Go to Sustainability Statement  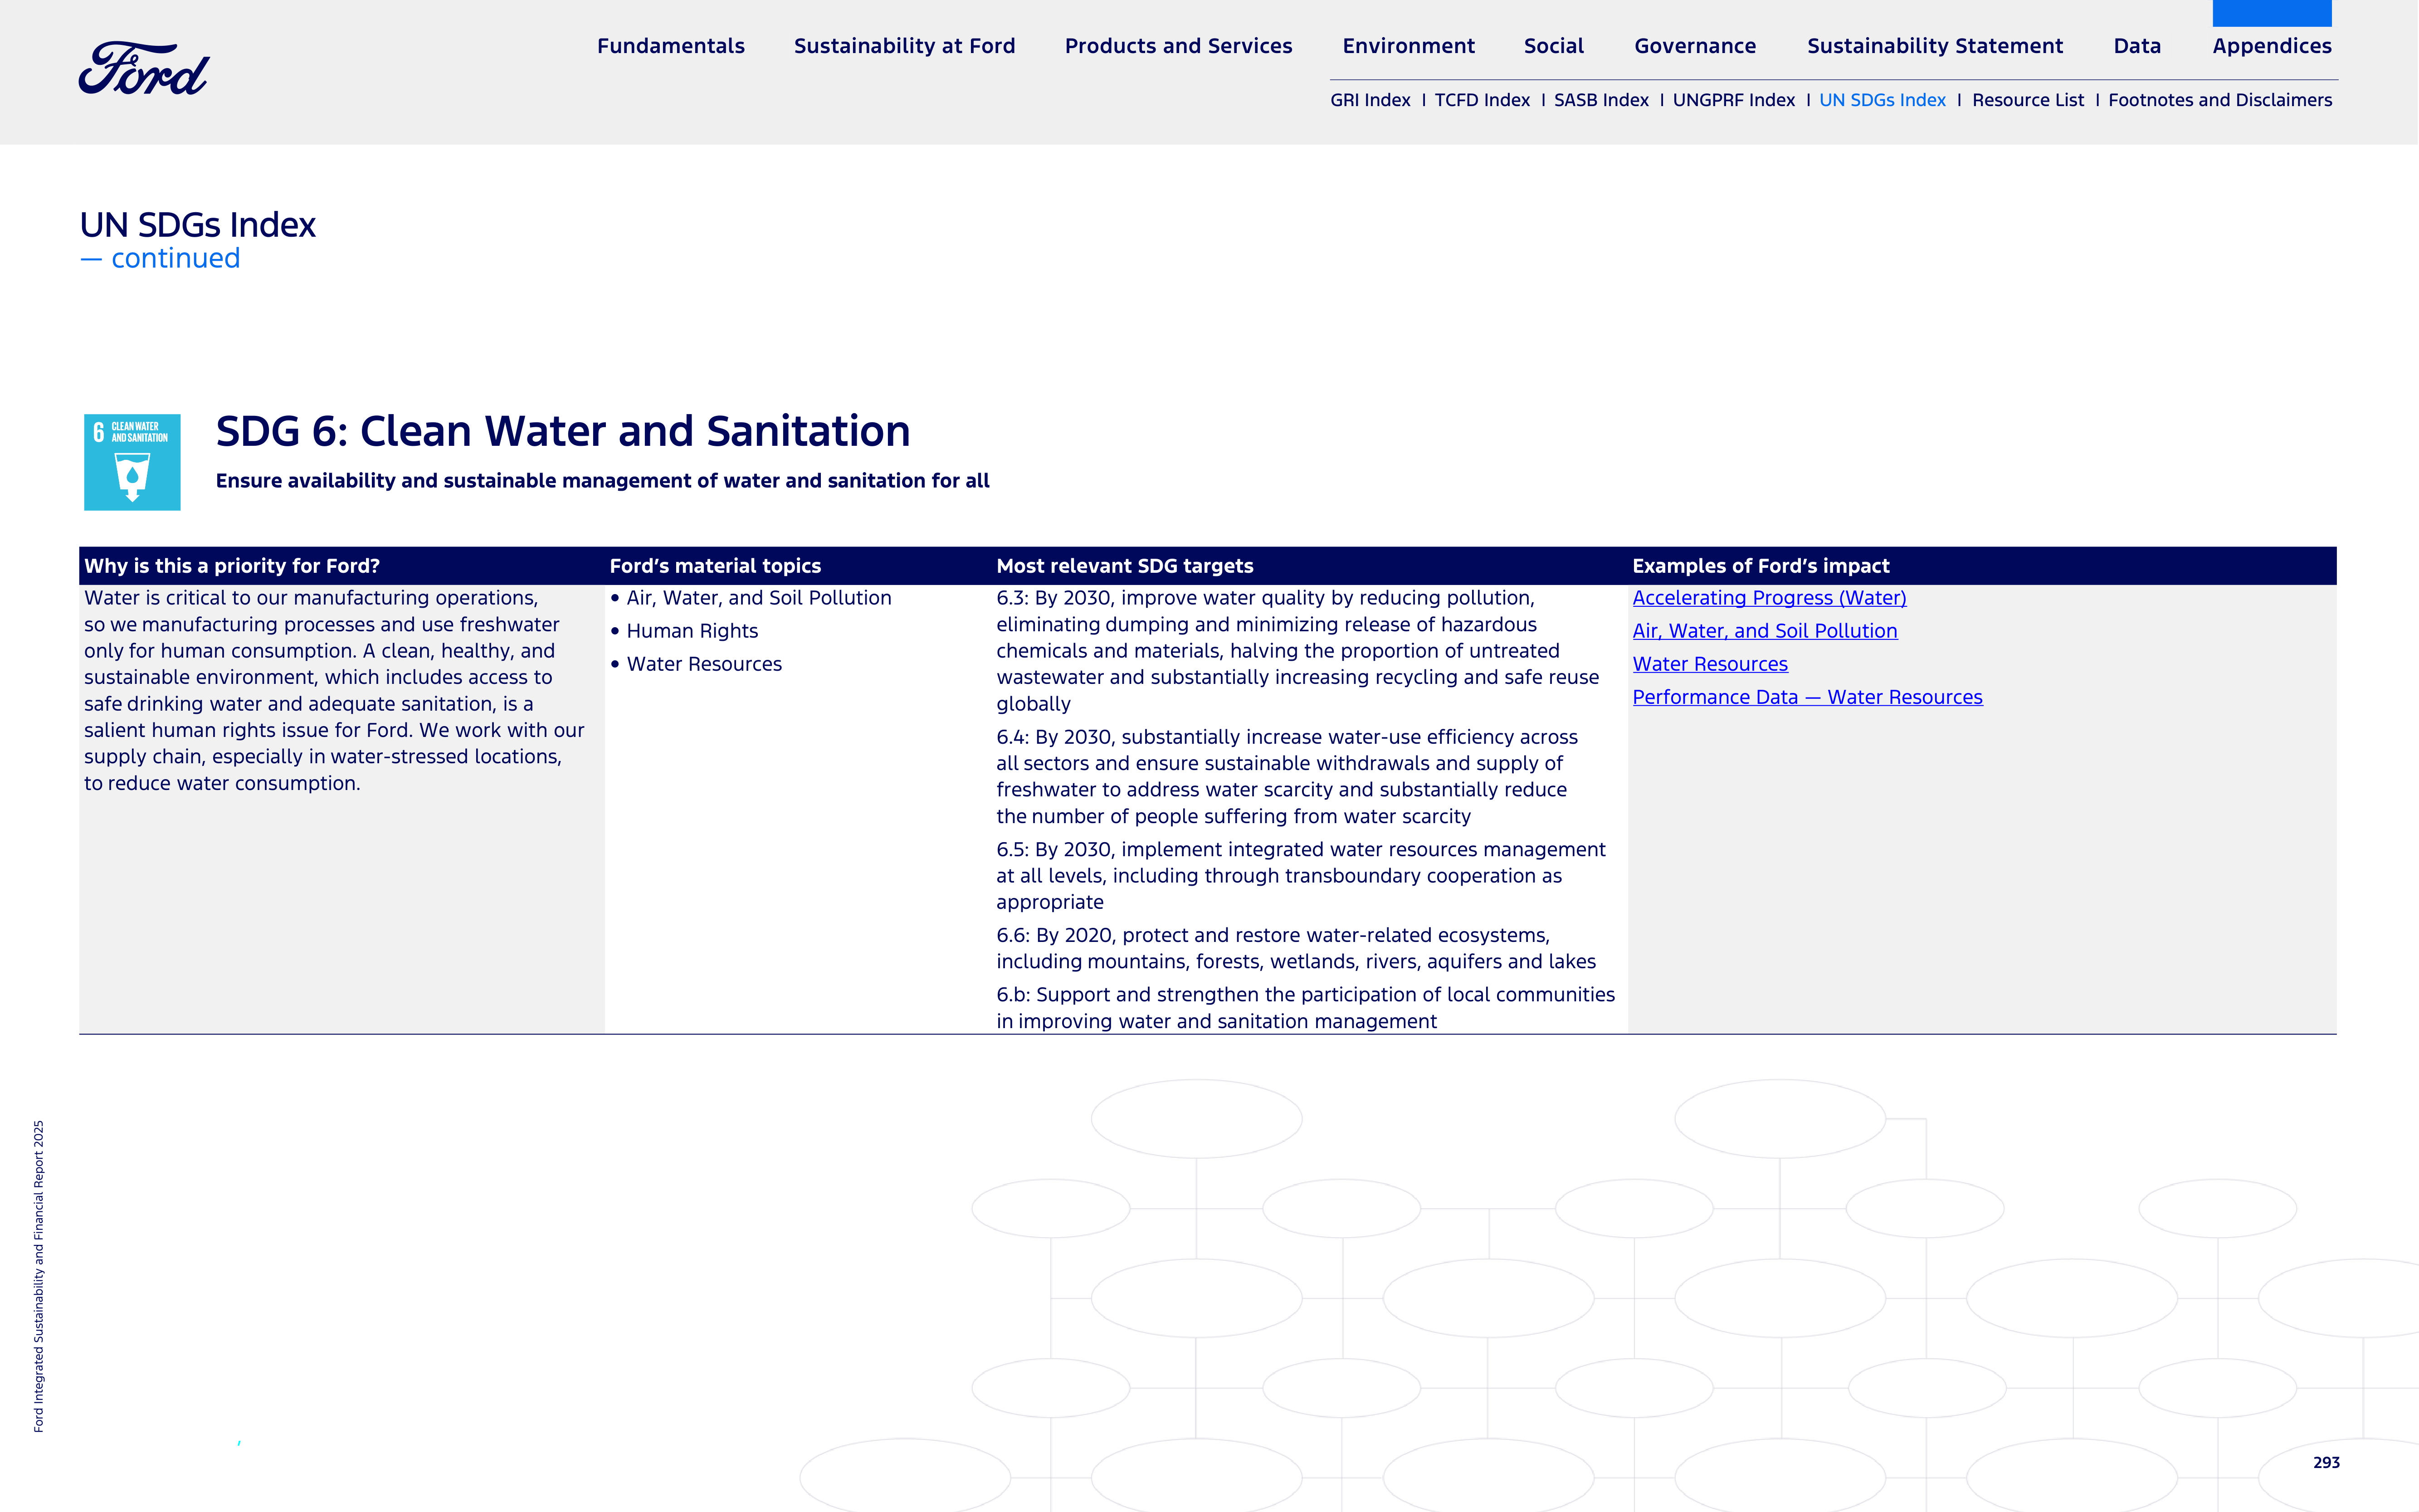[x=1935, y=46]
